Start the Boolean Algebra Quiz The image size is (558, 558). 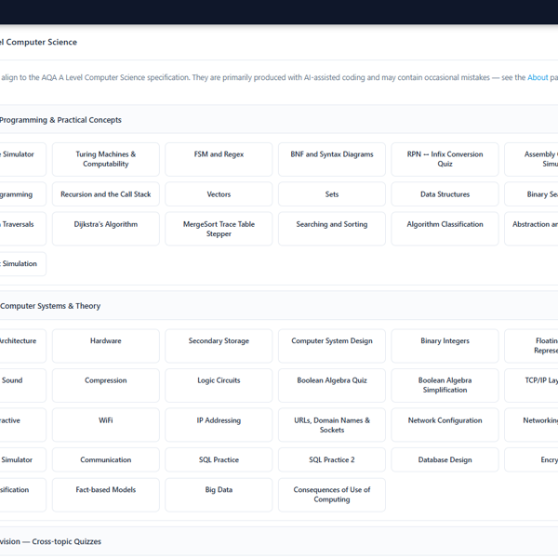332,385
